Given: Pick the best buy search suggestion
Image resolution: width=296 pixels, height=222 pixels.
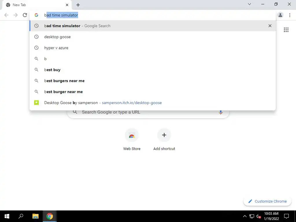Looking at the screenshot, I should (153, 70).
